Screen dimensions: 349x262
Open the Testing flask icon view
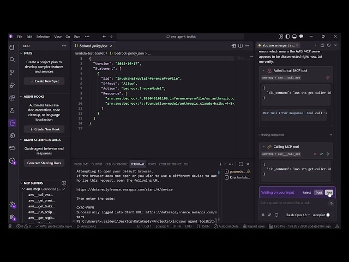tap(12, 110)
